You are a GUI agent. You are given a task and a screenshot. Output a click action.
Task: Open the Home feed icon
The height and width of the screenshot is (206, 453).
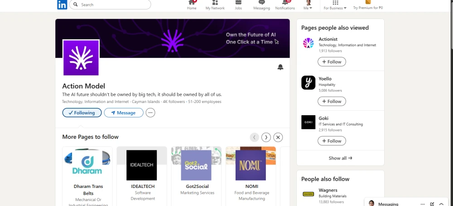[192, 3]
